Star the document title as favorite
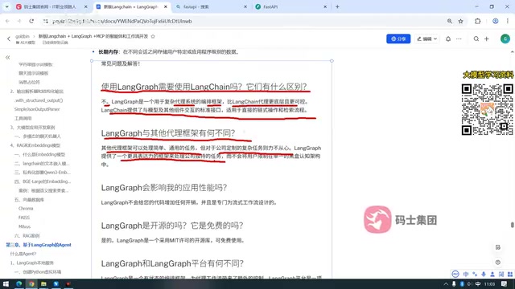This screenshot has height=289, width=515. pos(153,36)
